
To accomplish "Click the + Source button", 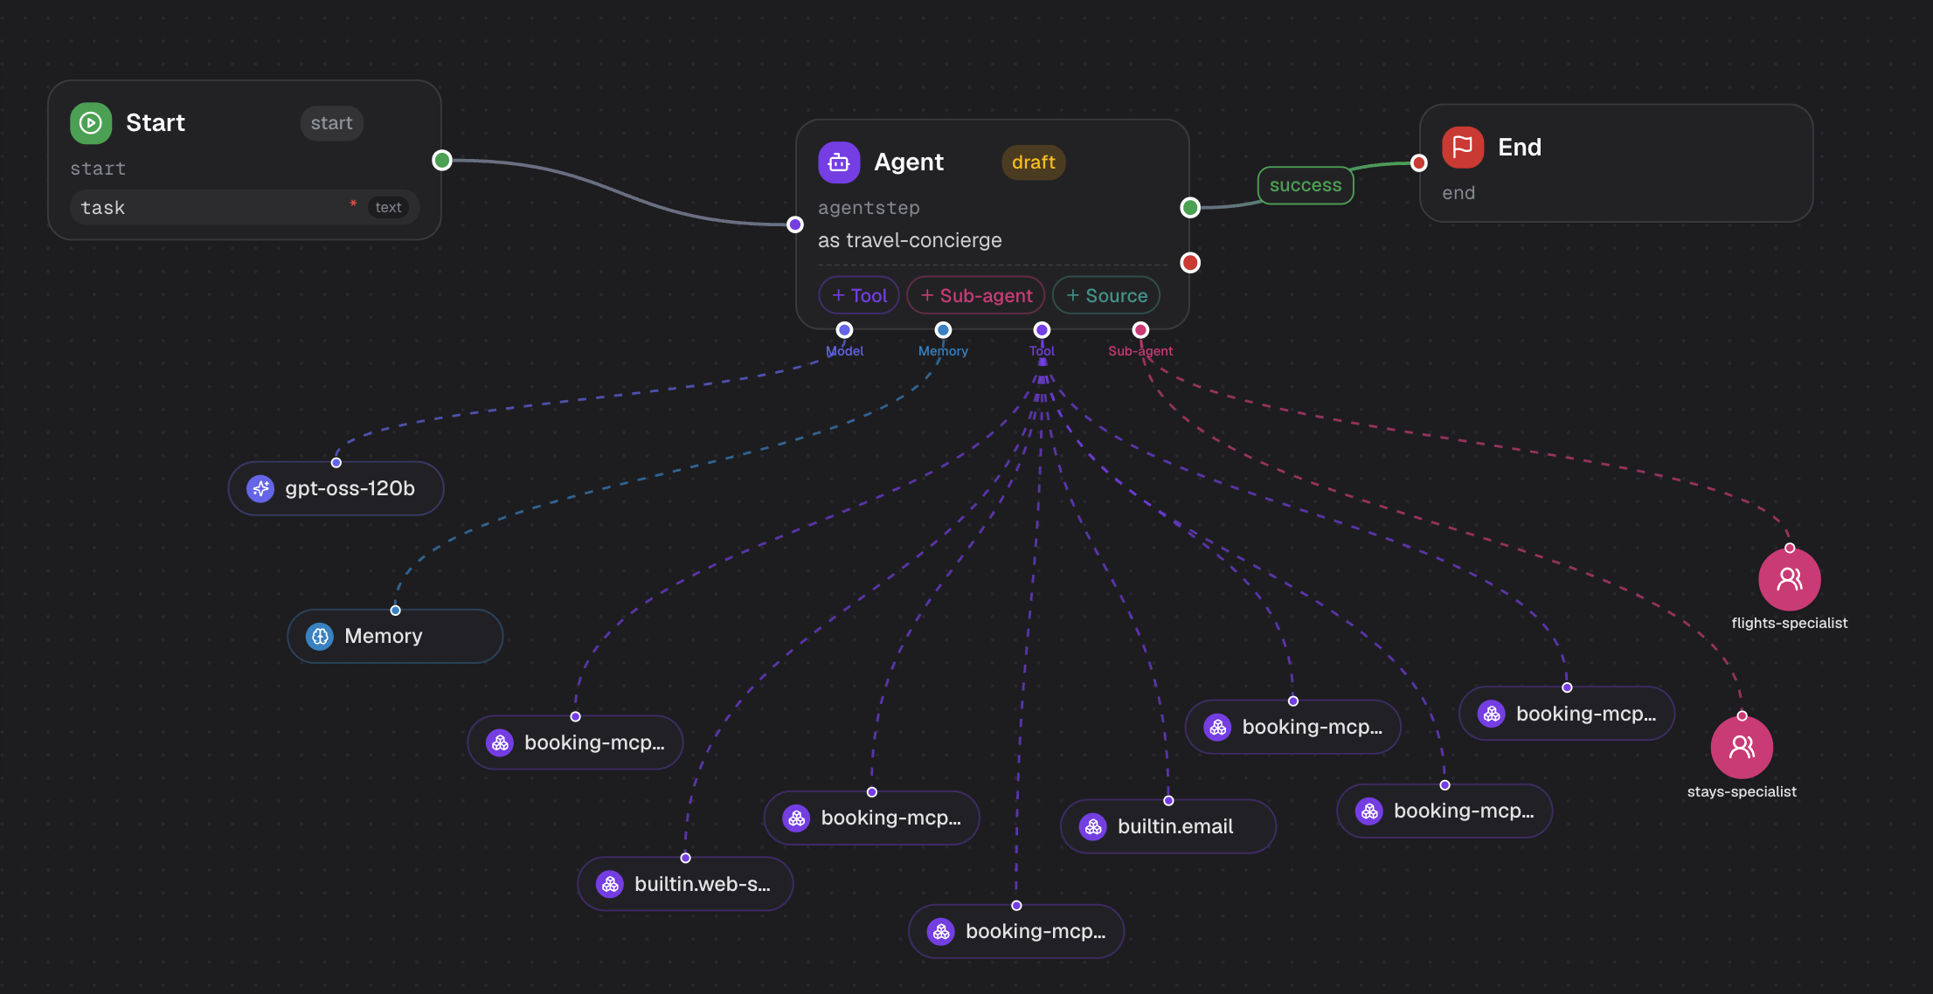I will [x=1106, y=295].
